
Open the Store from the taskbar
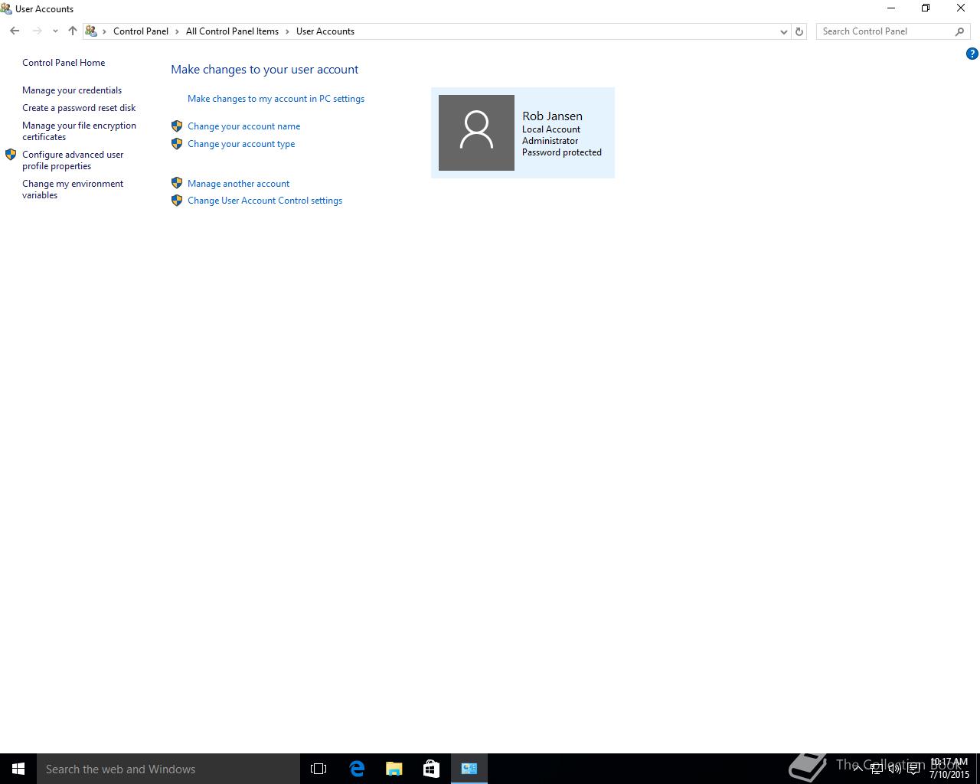[x=431, y=769]
